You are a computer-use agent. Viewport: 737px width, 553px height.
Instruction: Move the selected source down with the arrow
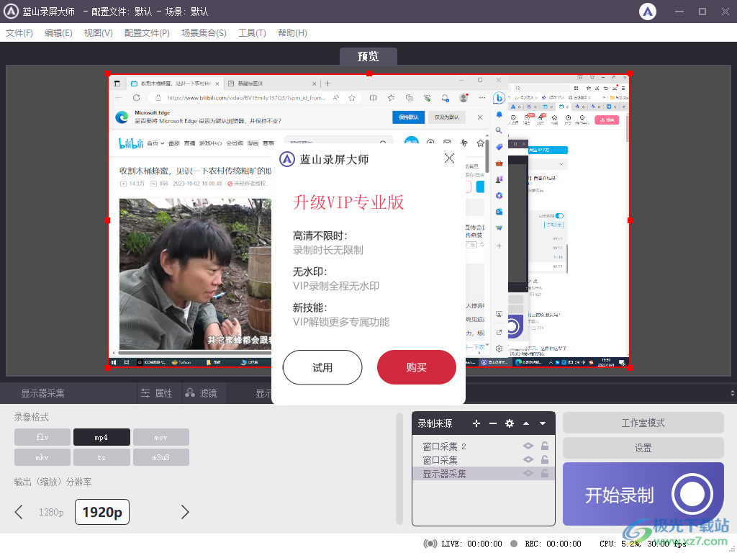click(542, 423)
